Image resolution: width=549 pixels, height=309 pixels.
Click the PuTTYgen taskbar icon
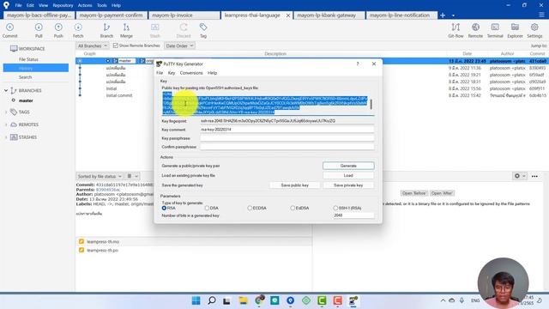coord(353,300)
